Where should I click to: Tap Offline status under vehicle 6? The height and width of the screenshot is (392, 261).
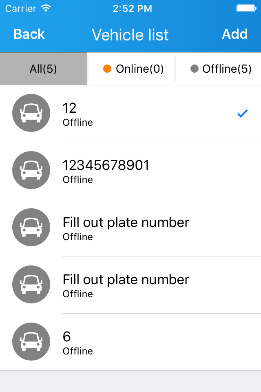[x=78, y=351]
